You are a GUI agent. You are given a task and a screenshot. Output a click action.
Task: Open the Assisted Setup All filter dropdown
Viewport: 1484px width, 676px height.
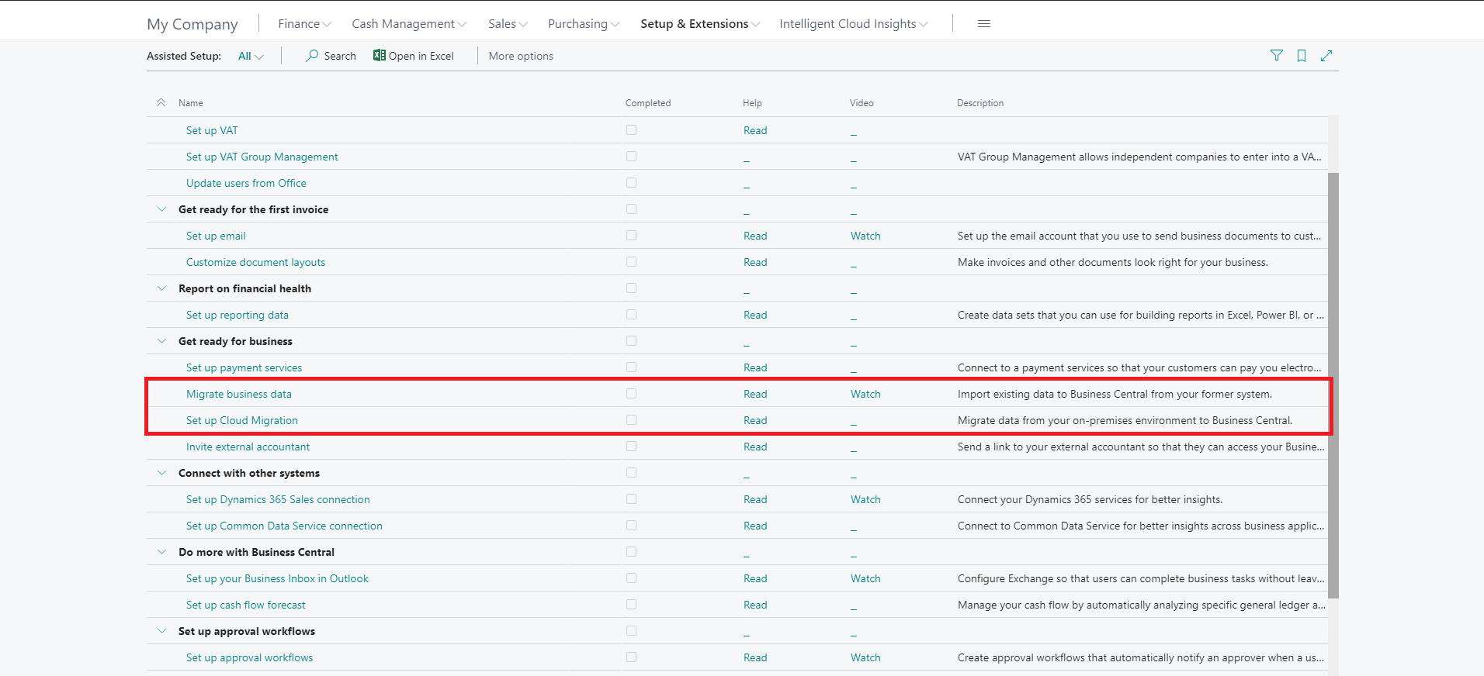[x=251, y=56]
